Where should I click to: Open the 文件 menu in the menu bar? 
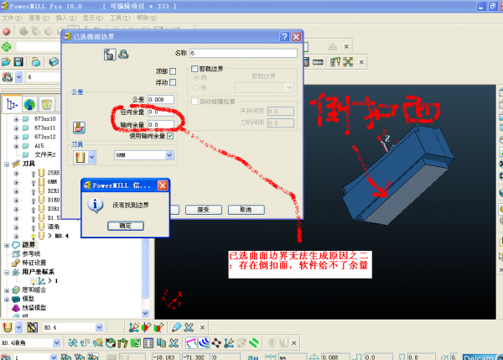click(12, 18)
